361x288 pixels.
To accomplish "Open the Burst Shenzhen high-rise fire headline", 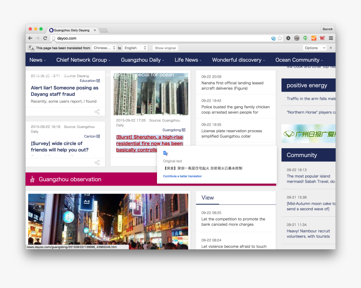I will pos(149,144).
